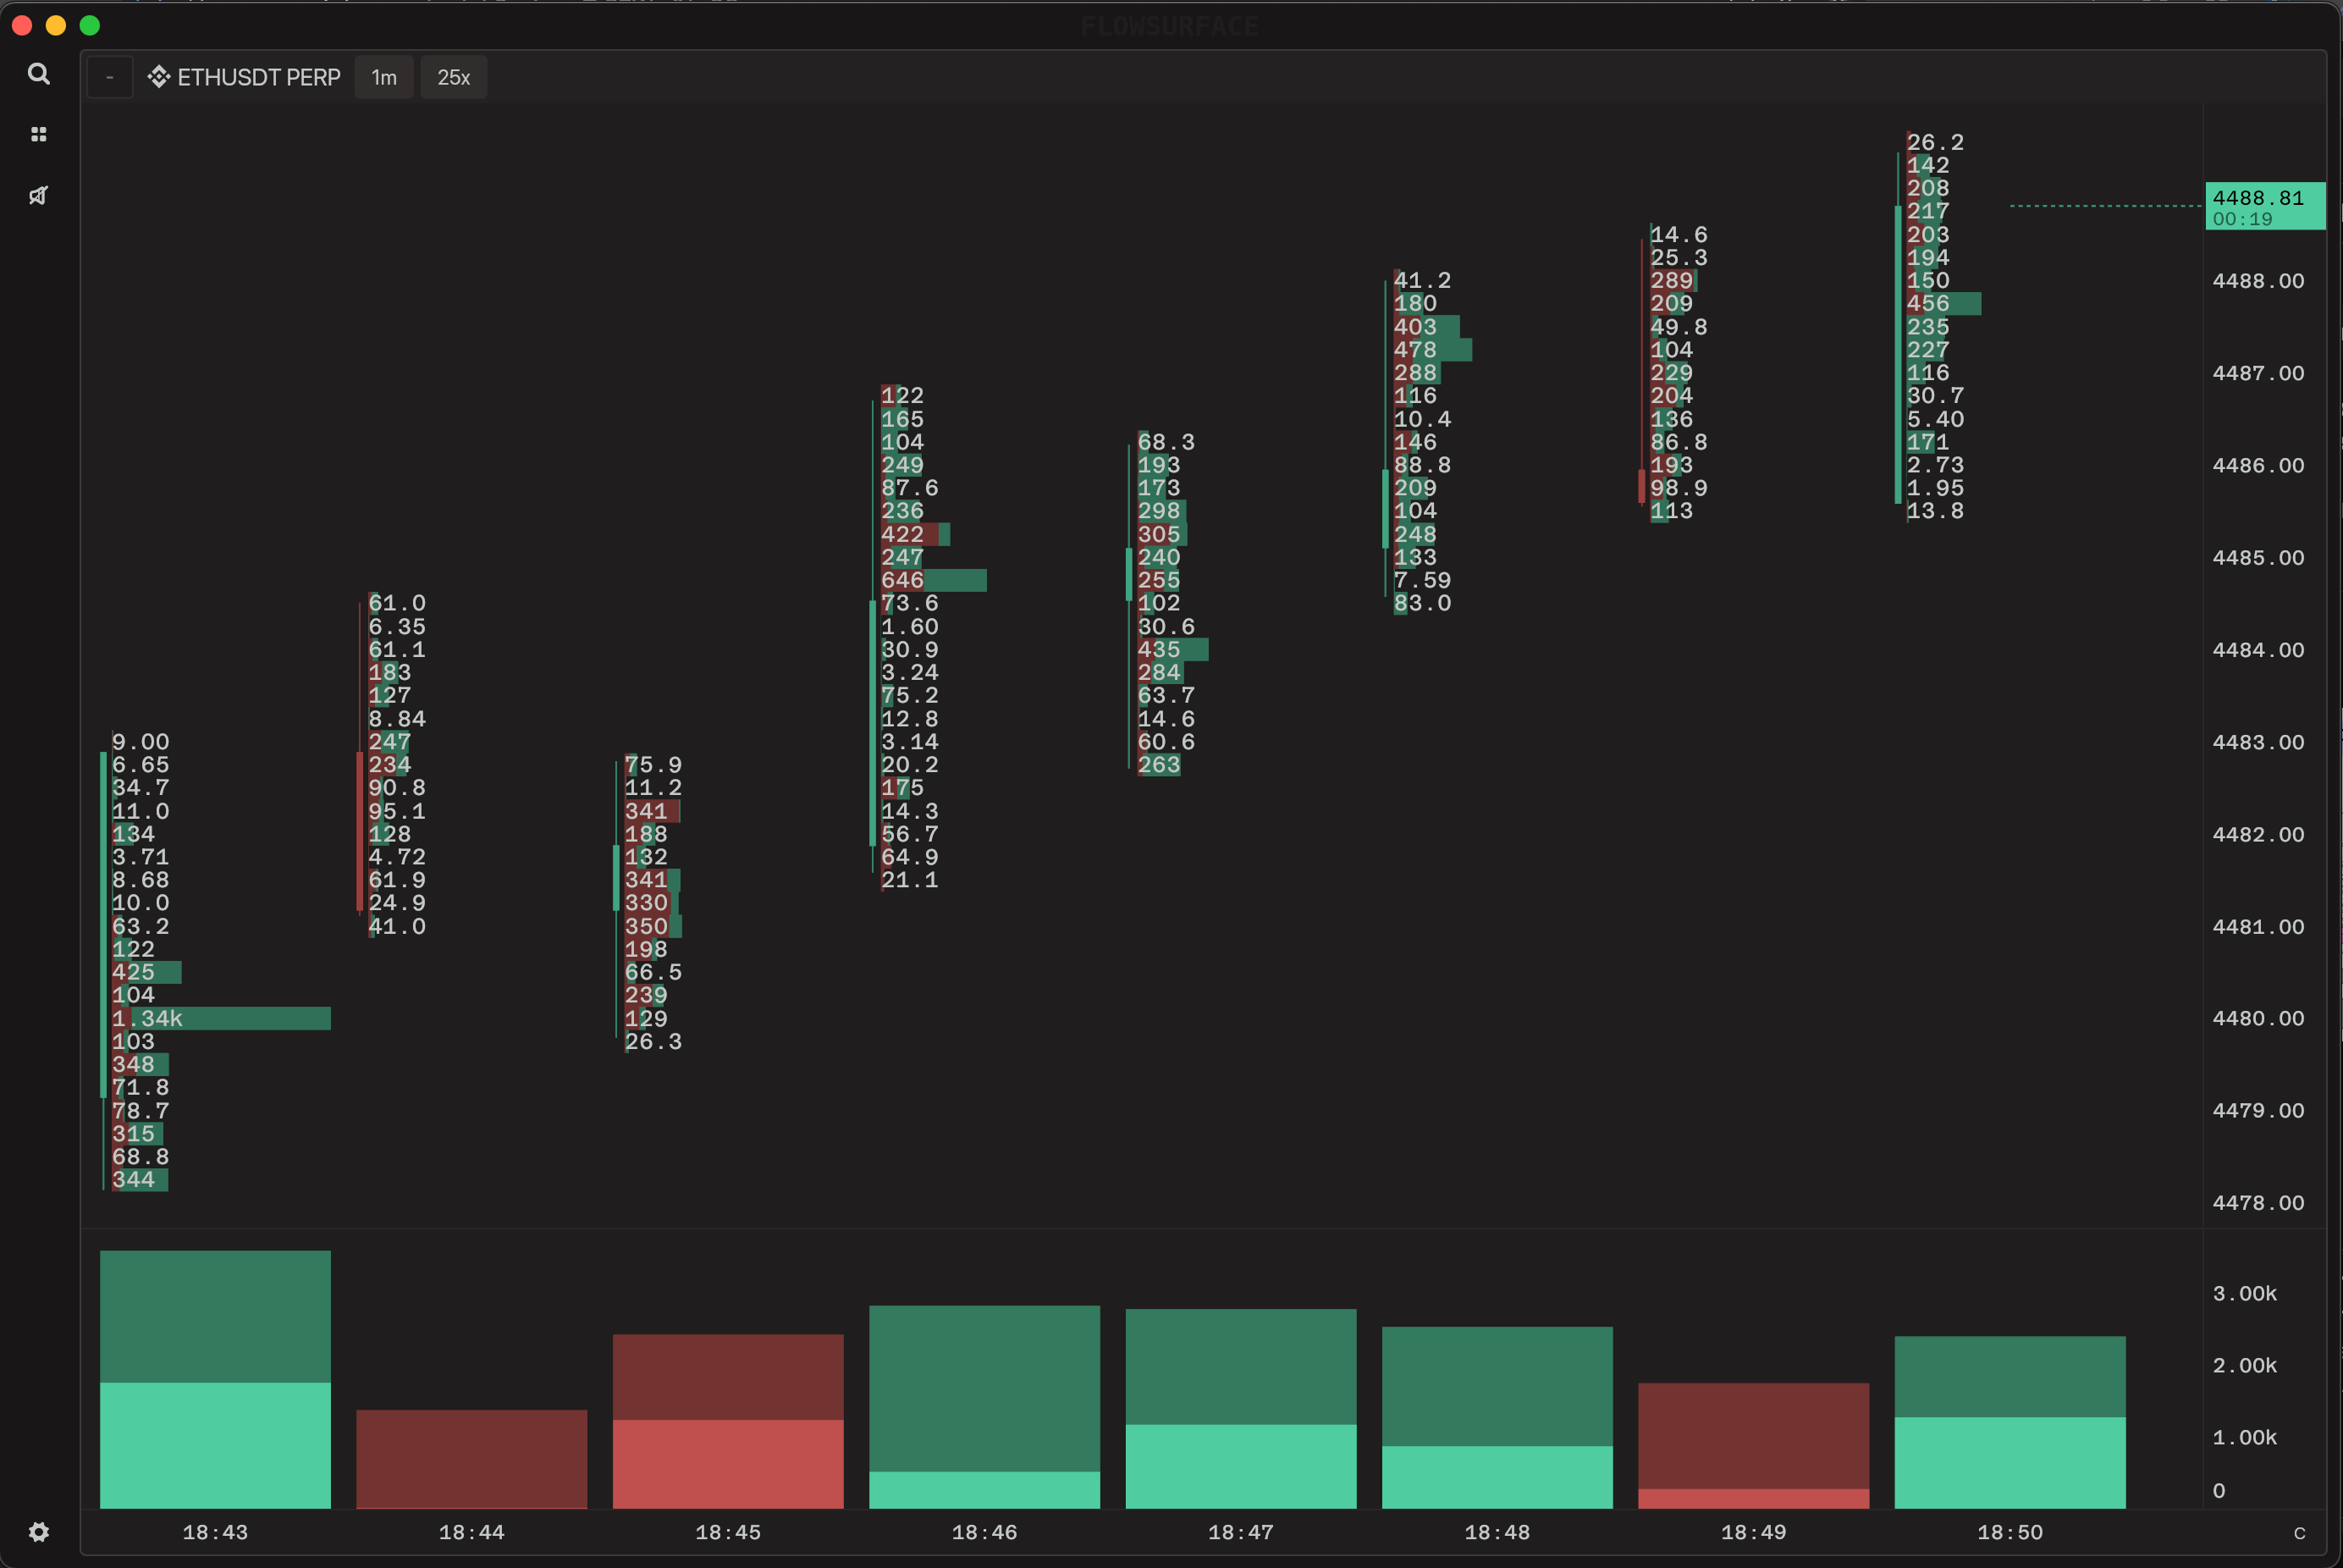Click the 4485.00 price axis label
The height and width of the screenshot is (1568, 2343).
[2258, 558]
